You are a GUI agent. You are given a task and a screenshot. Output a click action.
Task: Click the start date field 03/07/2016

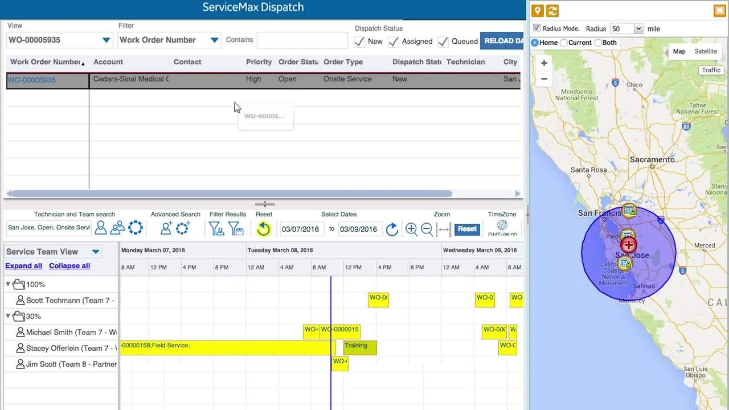[x=302, y=229]
